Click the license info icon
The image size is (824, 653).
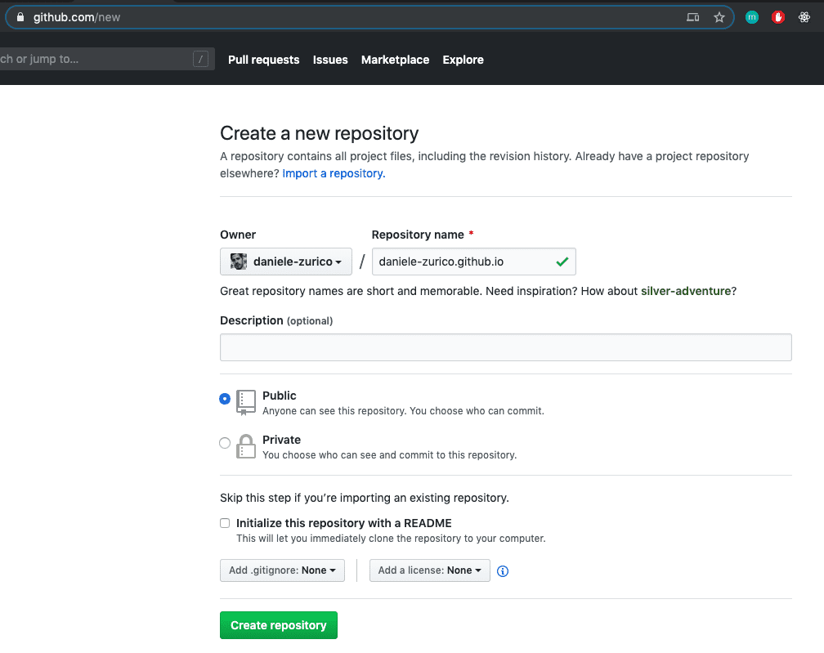(503, 571)
